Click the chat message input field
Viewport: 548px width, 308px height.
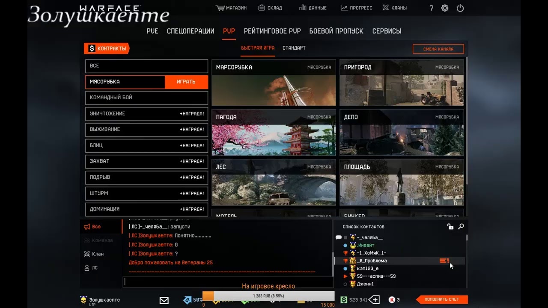pos(228,282)
